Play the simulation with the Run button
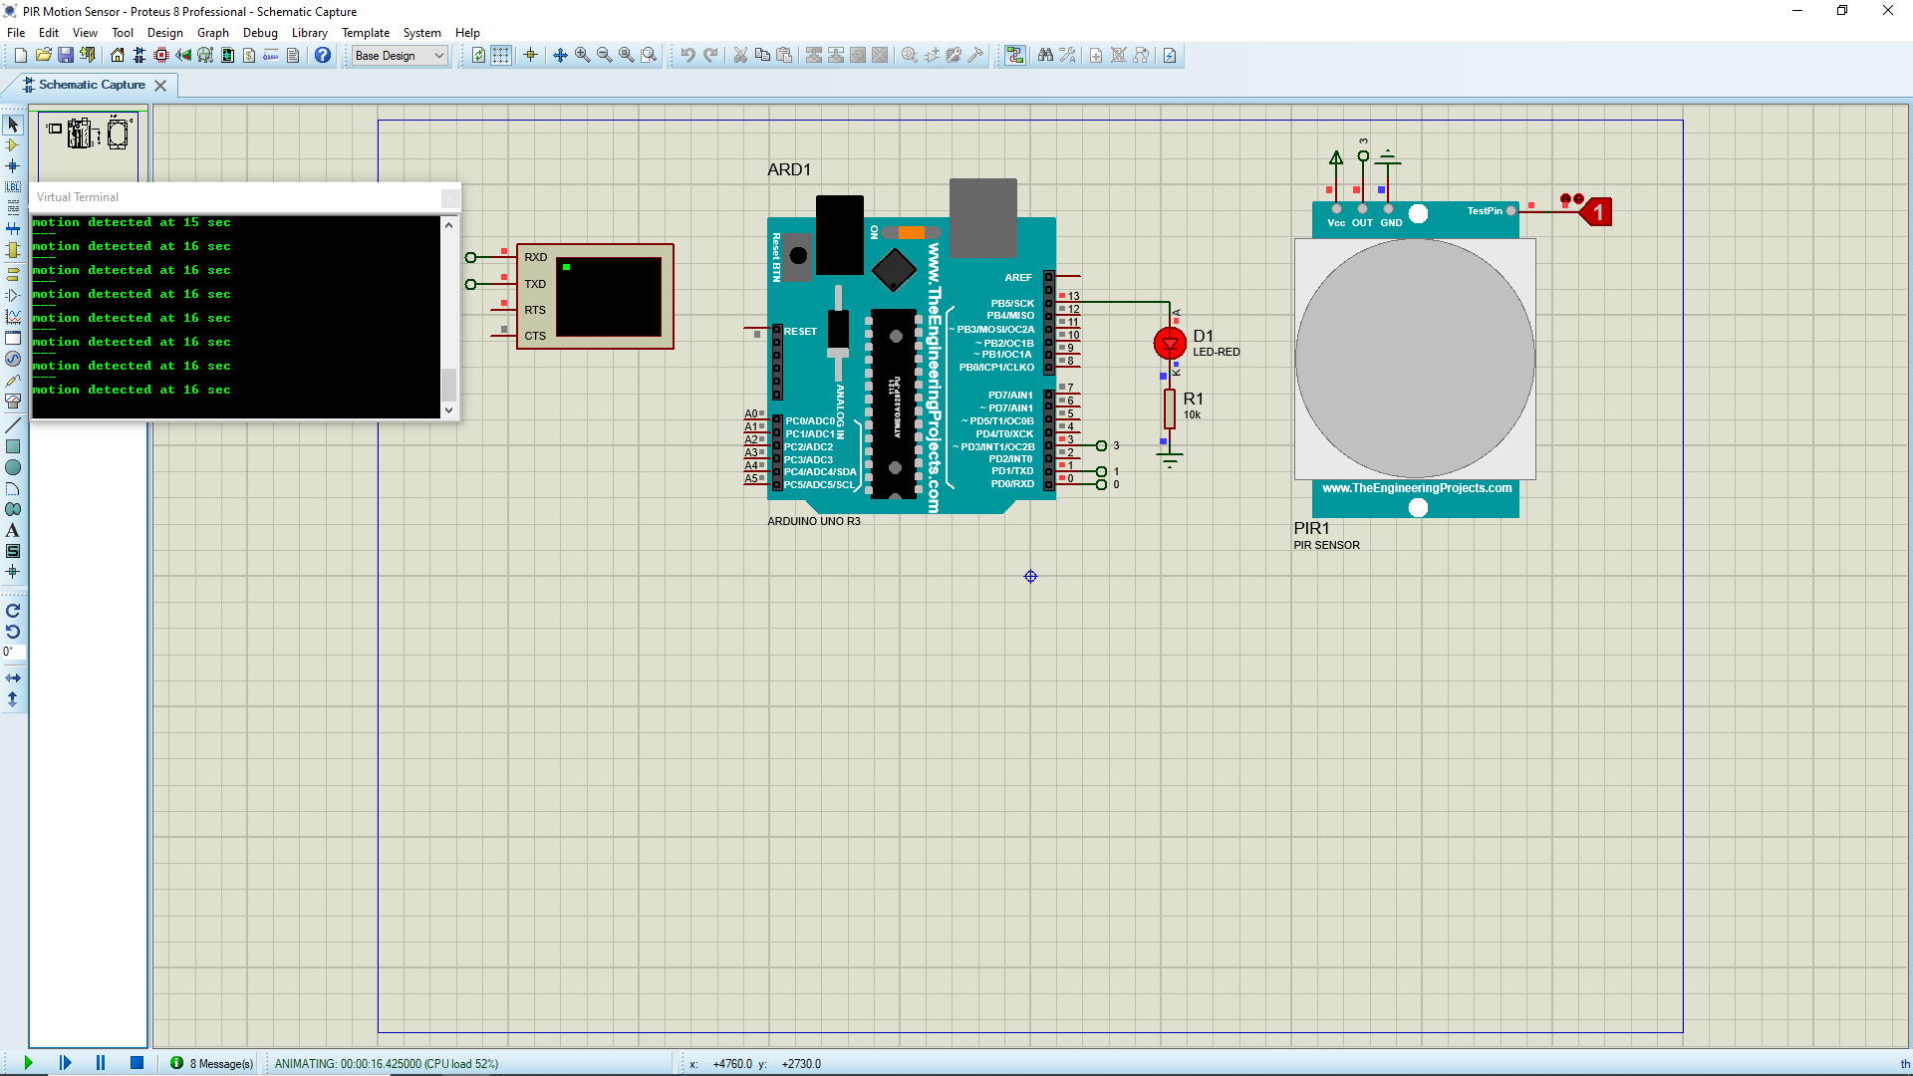The width and height of the screenshot is (1913, 1076). (28, 1063)
